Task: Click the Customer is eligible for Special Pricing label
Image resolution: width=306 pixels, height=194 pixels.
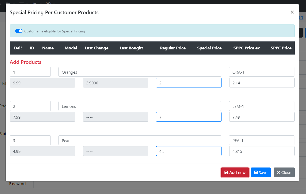Action: [55, 31]
